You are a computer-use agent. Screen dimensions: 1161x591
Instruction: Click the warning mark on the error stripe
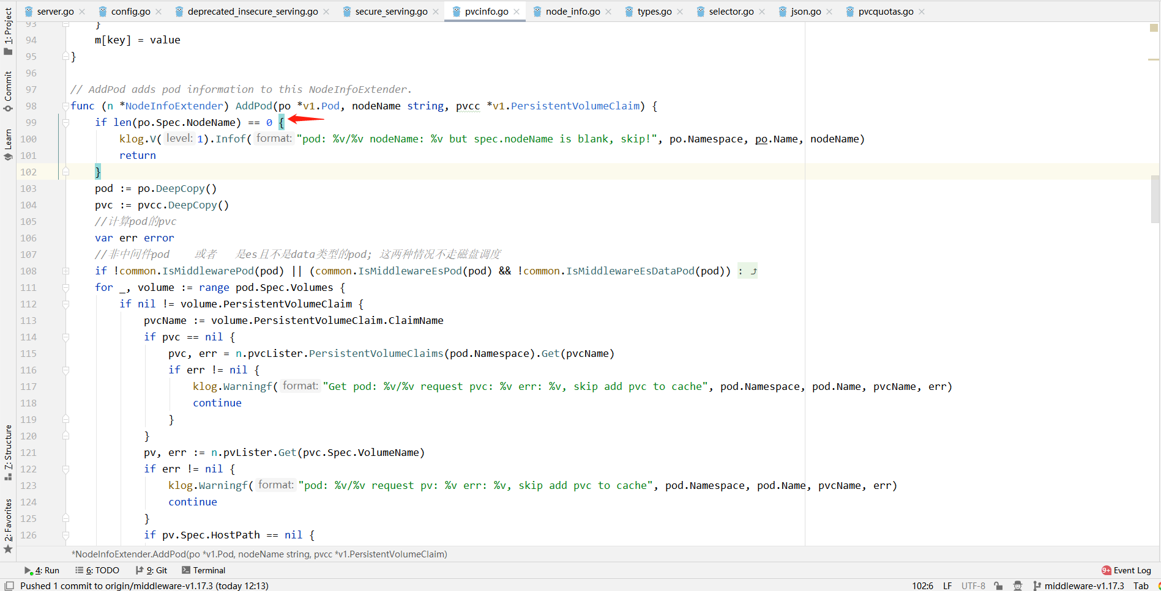pyautogui.click(x=1154, y=59)
